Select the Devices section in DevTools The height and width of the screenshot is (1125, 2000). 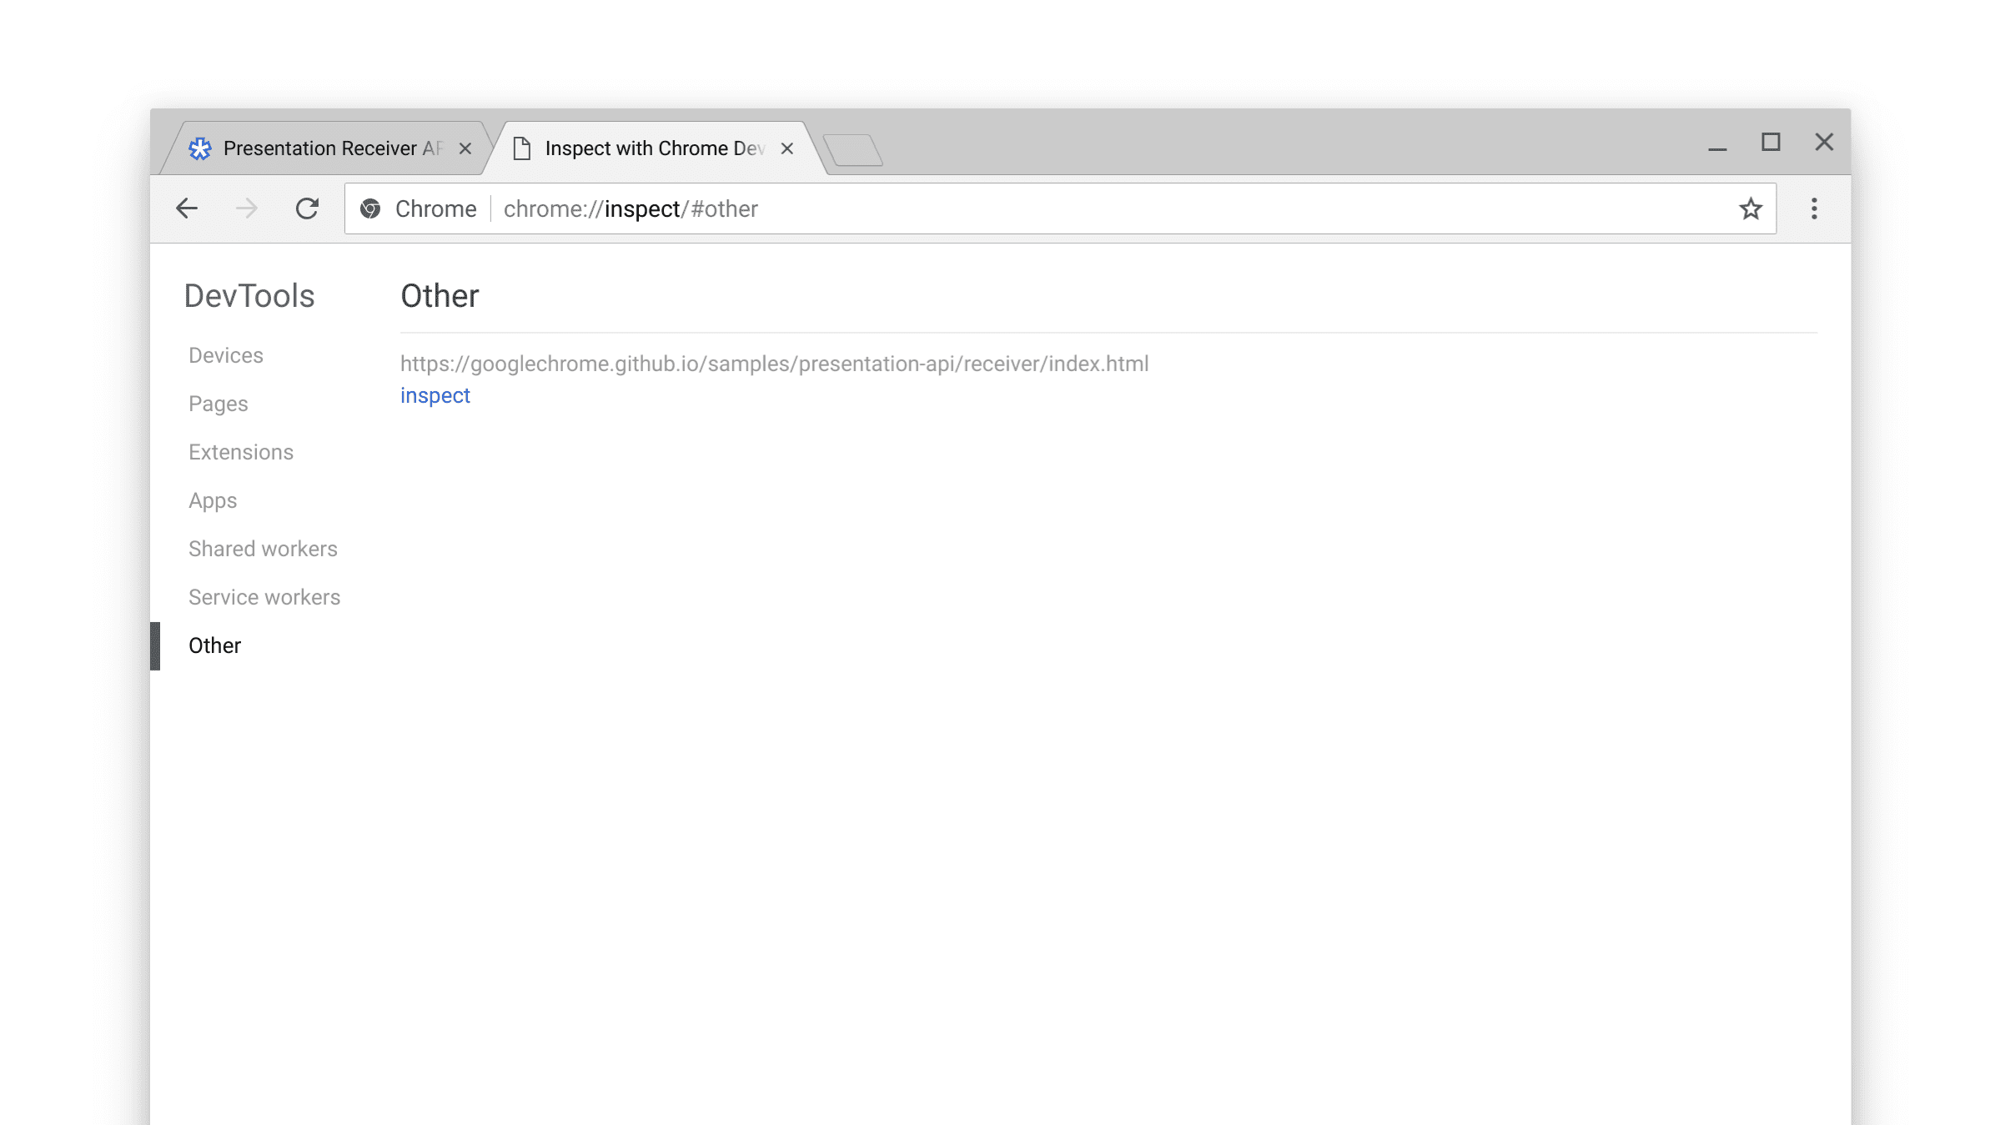click(225, 356)
